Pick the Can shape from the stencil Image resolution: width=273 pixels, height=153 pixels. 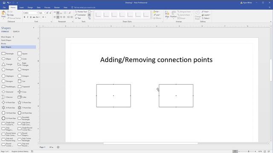tap(21, 81)
